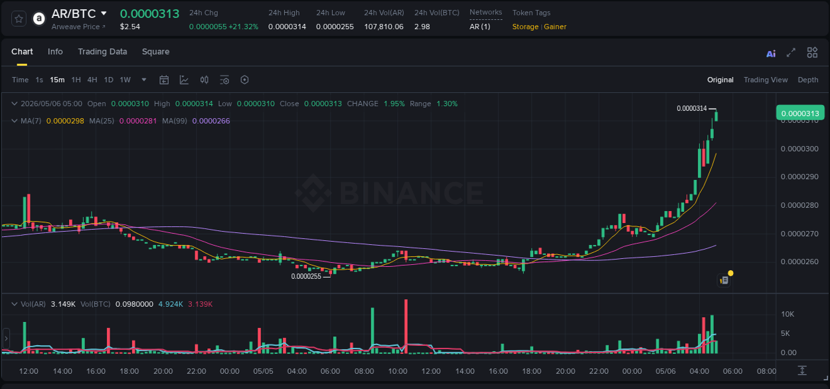This screenshot has width=830, height=389.
Task: Select the 1W interval
Action: 125,80
